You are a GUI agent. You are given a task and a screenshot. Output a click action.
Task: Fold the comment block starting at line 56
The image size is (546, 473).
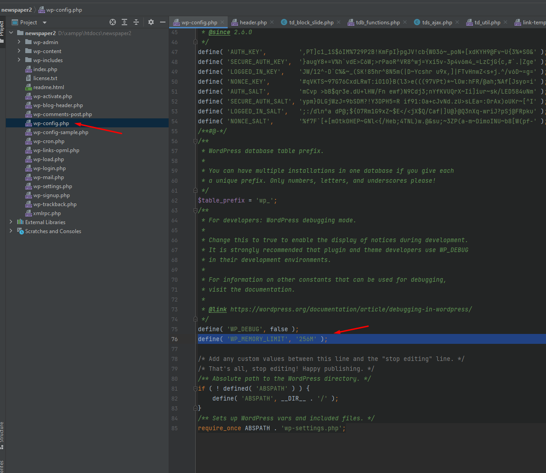click(195, 141)
